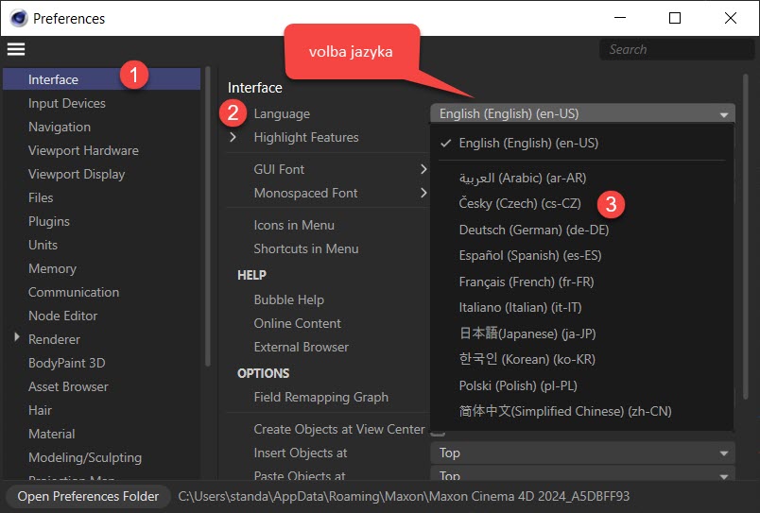Expand the Highlight Features chevron
This screenshot has width=760, height=513.
pyautogui.click(x=233, y=138)
